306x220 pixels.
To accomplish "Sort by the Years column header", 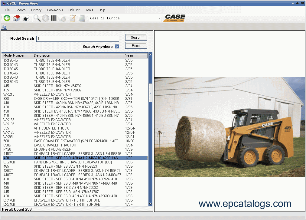I will (x=135, y=55).
